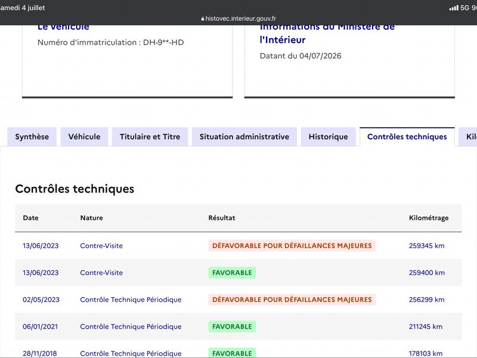The width and height of the screenshot is (477, 358).
Task: Click the 28/11/2018 date cell
Action: pyautogui.click(x=39, y=353)
